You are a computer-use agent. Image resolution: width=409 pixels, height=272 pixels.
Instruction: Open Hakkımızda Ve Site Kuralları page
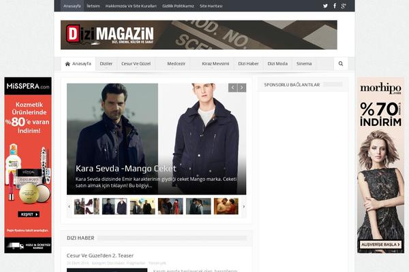coord(131,6)
